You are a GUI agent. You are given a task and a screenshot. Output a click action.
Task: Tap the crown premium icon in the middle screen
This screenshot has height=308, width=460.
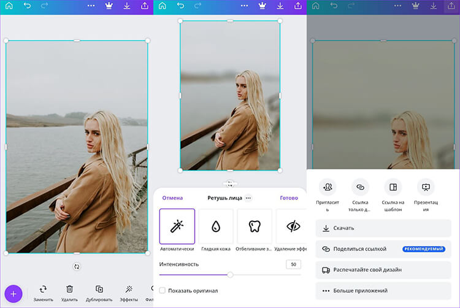point(263,6)
